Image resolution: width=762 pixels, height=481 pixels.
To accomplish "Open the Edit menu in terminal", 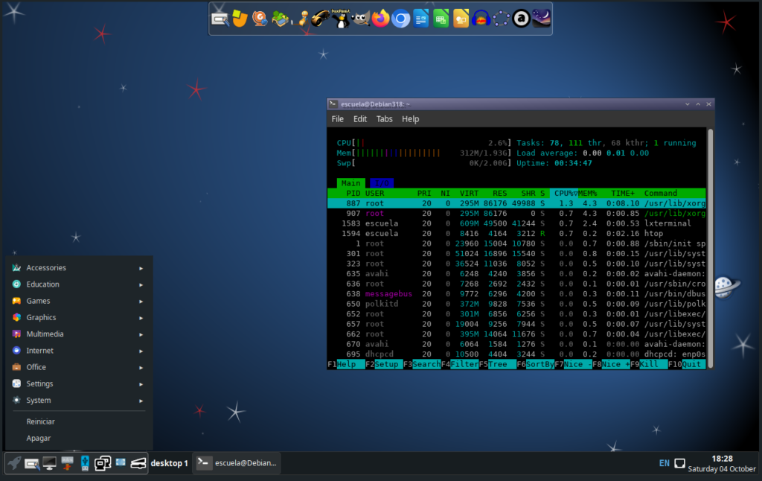I will coord(360,119).
